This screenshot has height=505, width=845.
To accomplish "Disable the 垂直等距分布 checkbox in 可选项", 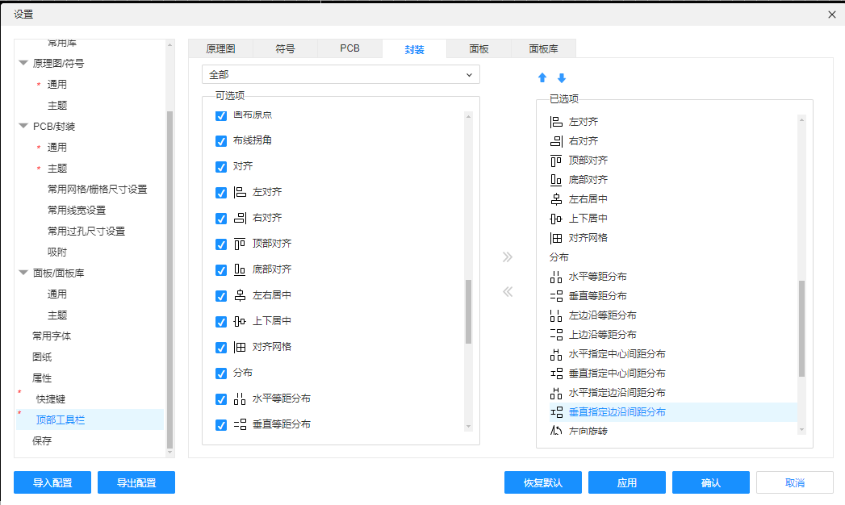I will tap(221, 424).
